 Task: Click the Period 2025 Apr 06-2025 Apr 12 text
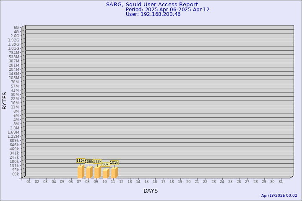(167, 10)
